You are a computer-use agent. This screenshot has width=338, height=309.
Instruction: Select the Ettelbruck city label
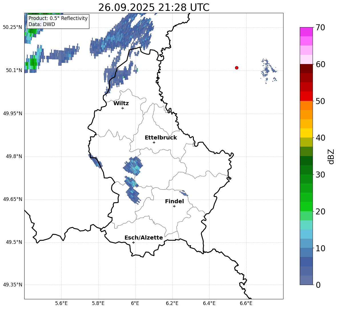161,137
